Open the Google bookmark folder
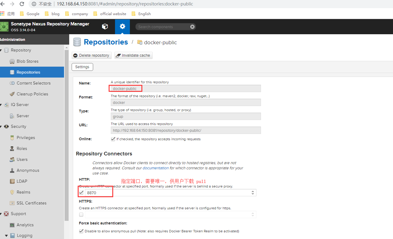The height and width of the screenshot is (239, 393). pyautogui.click(x=29, y=14)
